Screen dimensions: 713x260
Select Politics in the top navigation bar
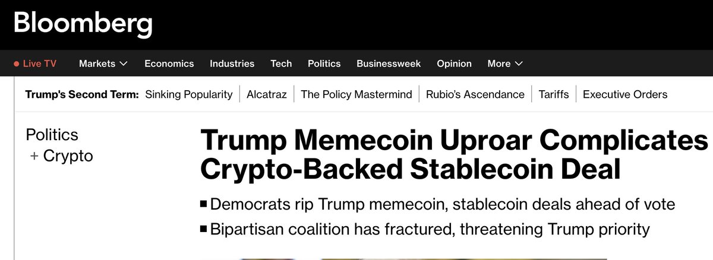[324, 64]
